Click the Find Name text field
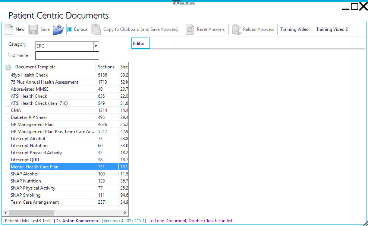 click(67, 56)
